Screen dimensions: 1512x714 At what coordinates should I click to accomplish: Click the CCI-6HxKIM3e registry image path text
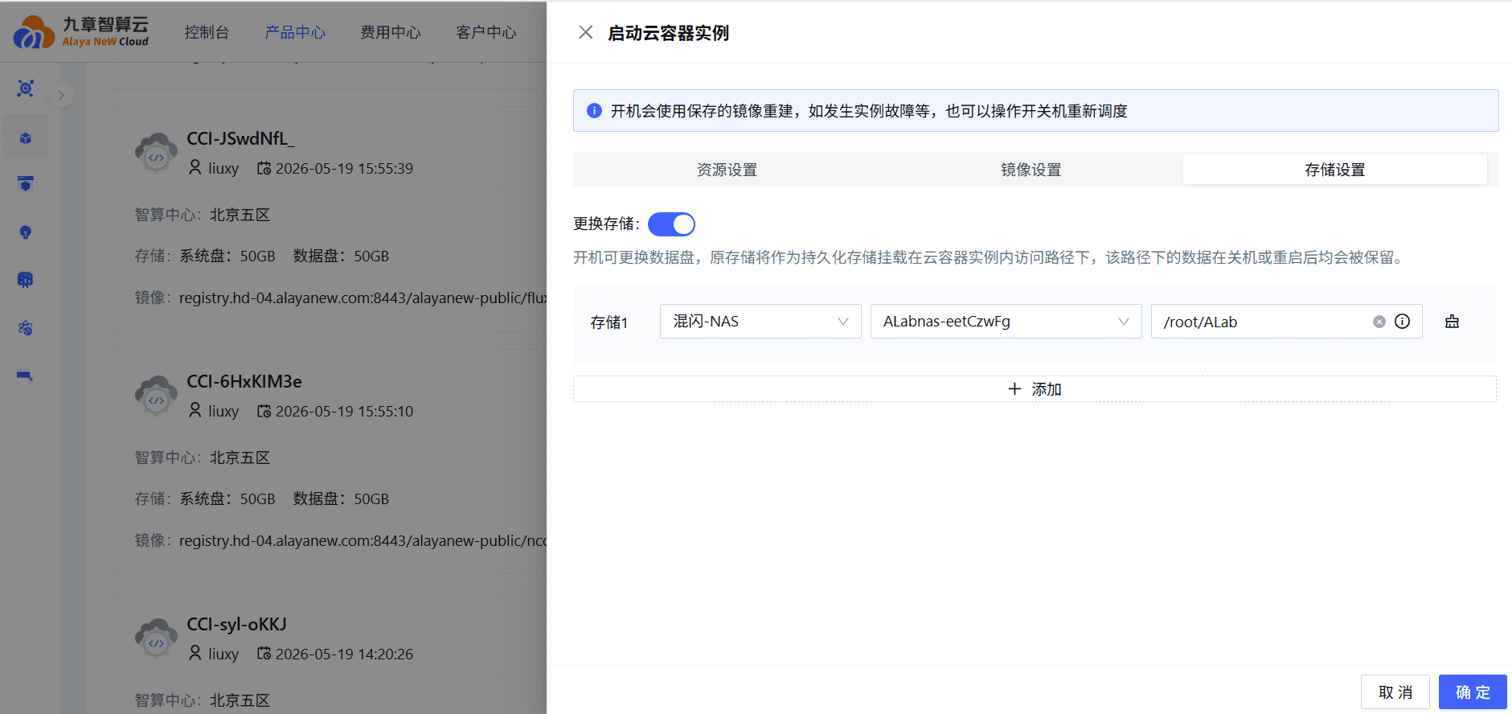363,540
